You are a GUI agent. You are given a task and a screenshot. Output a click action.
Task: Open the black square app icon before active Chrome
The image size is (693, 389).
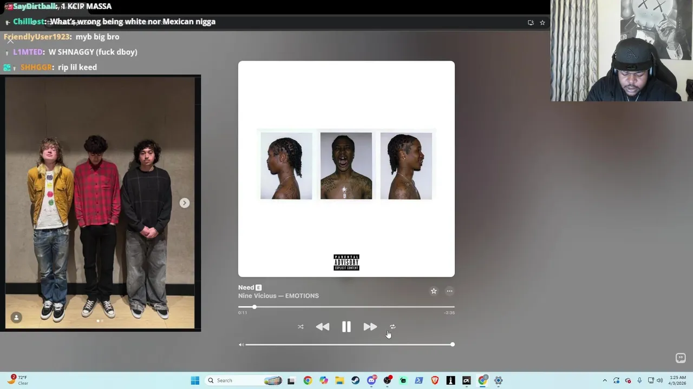pos(466,380)
